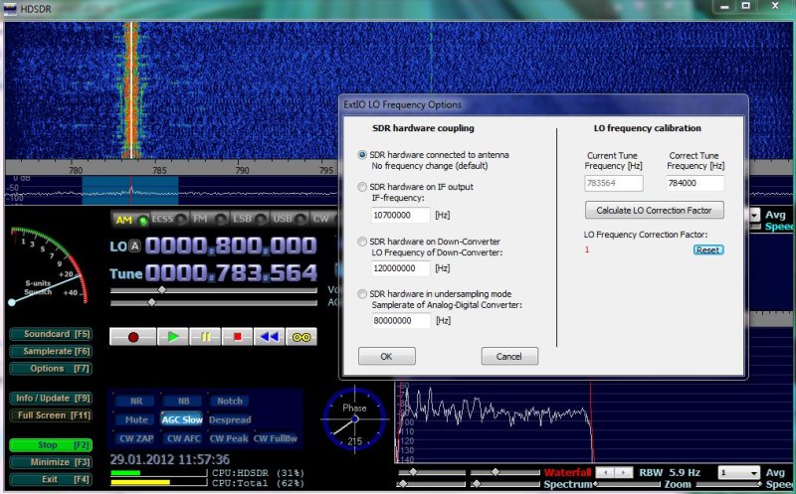796x494 pixels.
Task: Stop playback with the red square button
Action: [x=237, y=337]
